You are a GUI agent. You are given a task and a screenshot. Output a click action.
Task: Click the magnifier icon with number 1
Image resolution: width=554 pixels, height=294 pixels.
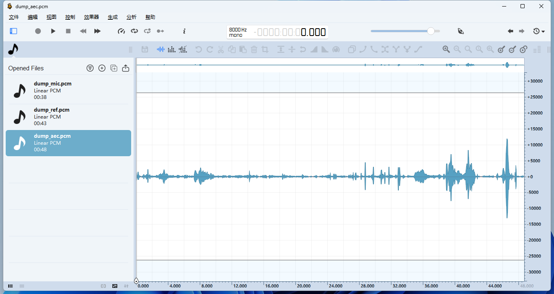click(x=479, y=49)
